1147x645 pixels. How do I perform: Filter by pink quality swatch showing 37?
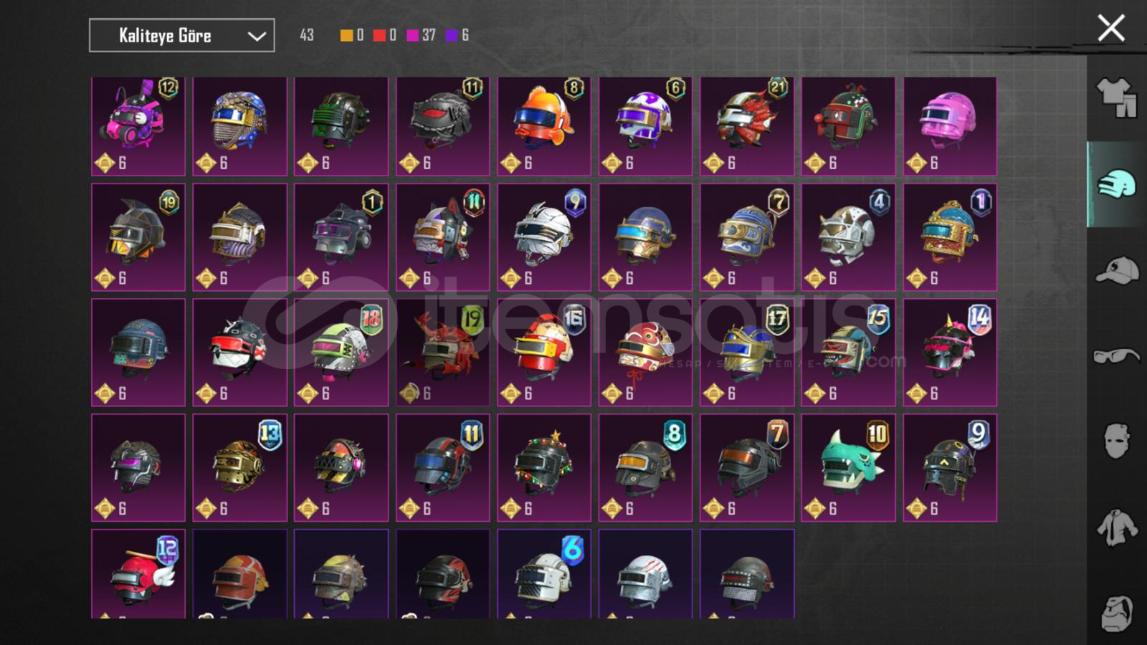click(x=413, y=35)
